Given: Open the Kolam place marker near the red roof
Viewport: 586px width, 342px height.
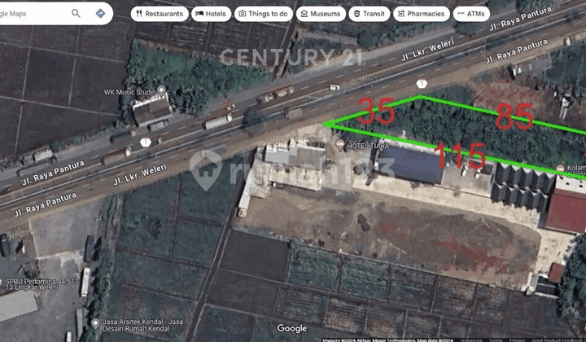Looking at the screenshot, I should click(x=560, y=169).
